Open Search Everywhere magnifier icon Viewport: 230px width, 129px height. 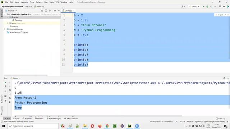pos(220,6)
